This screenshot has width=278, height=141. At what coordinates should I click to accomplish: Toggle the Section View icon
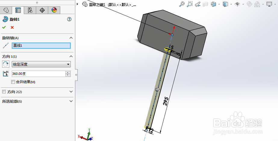click(x=205, y=4)
